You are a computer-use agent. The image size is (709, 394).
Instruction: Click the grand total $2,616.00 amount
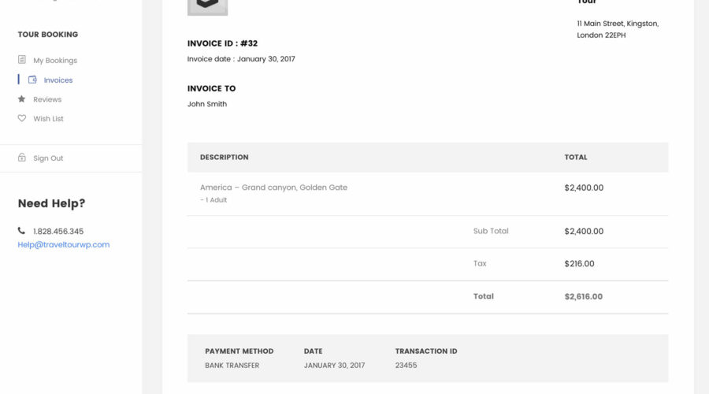[x=584, y=296]
